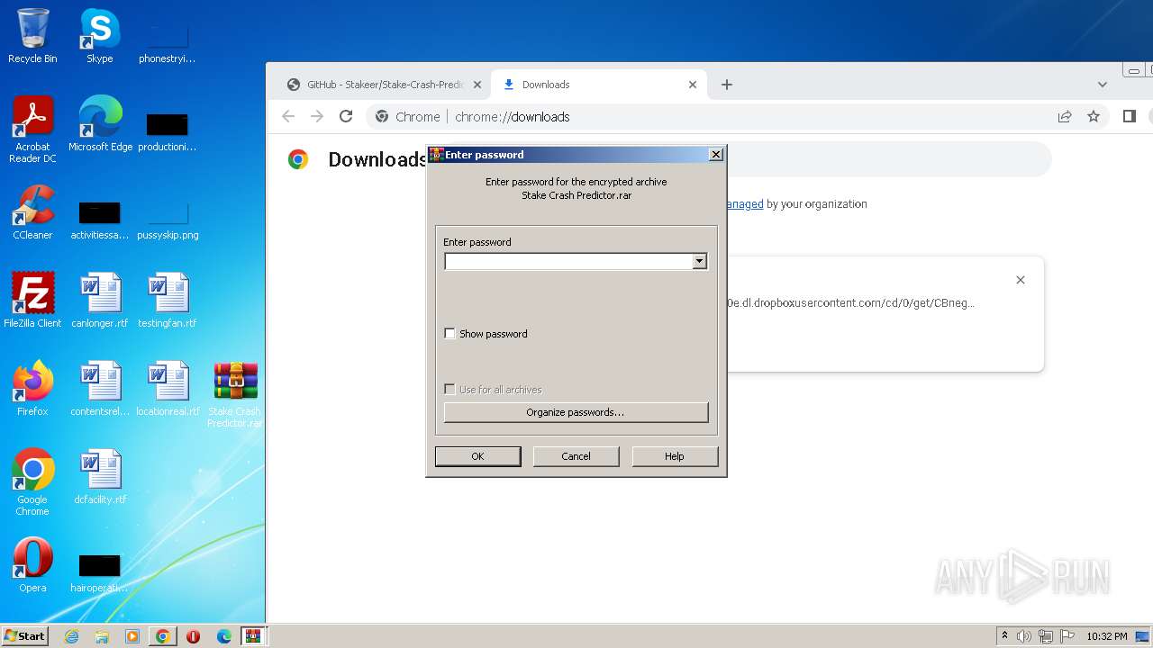Screen dimensions: 1153x648
Task: Toggle Chrome side panel icon
Action: 1130,116
